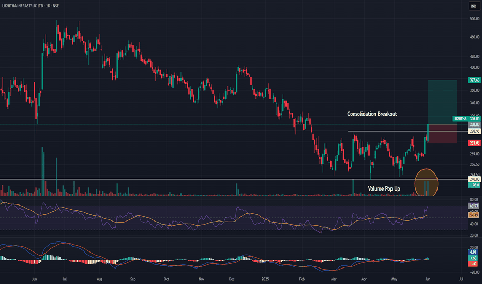The width and height of the screenshot is (482, 284).
Task: Click the Dec label on time axis
Action: [232, 279]
